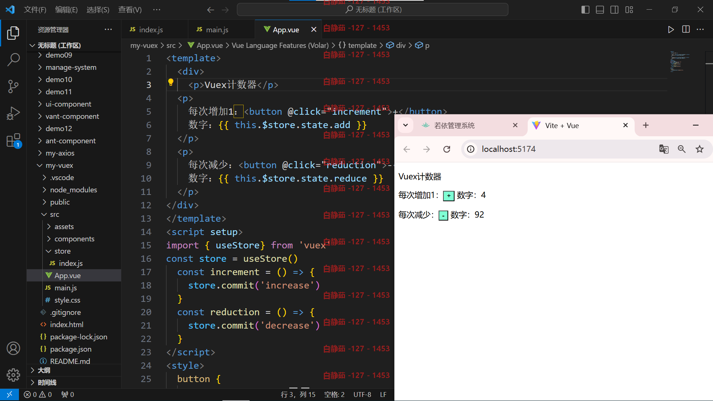Collapse the my-vuex folder
713x401 pixels.
coord(59,166)
